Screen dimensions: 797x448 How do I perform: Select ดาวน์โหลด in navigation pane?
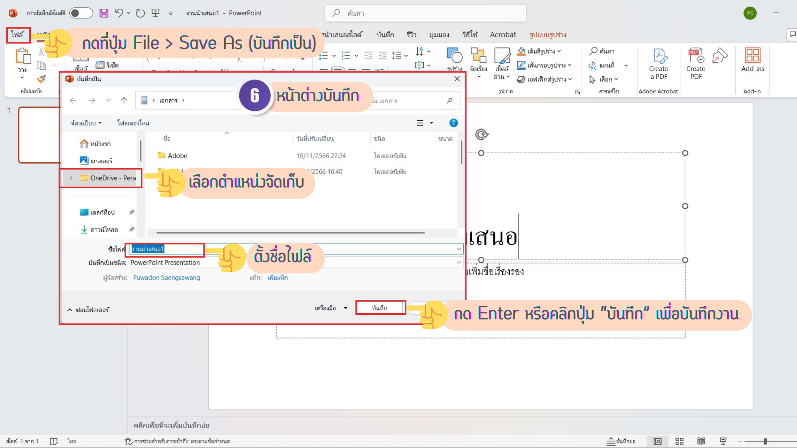pos(99,229)
